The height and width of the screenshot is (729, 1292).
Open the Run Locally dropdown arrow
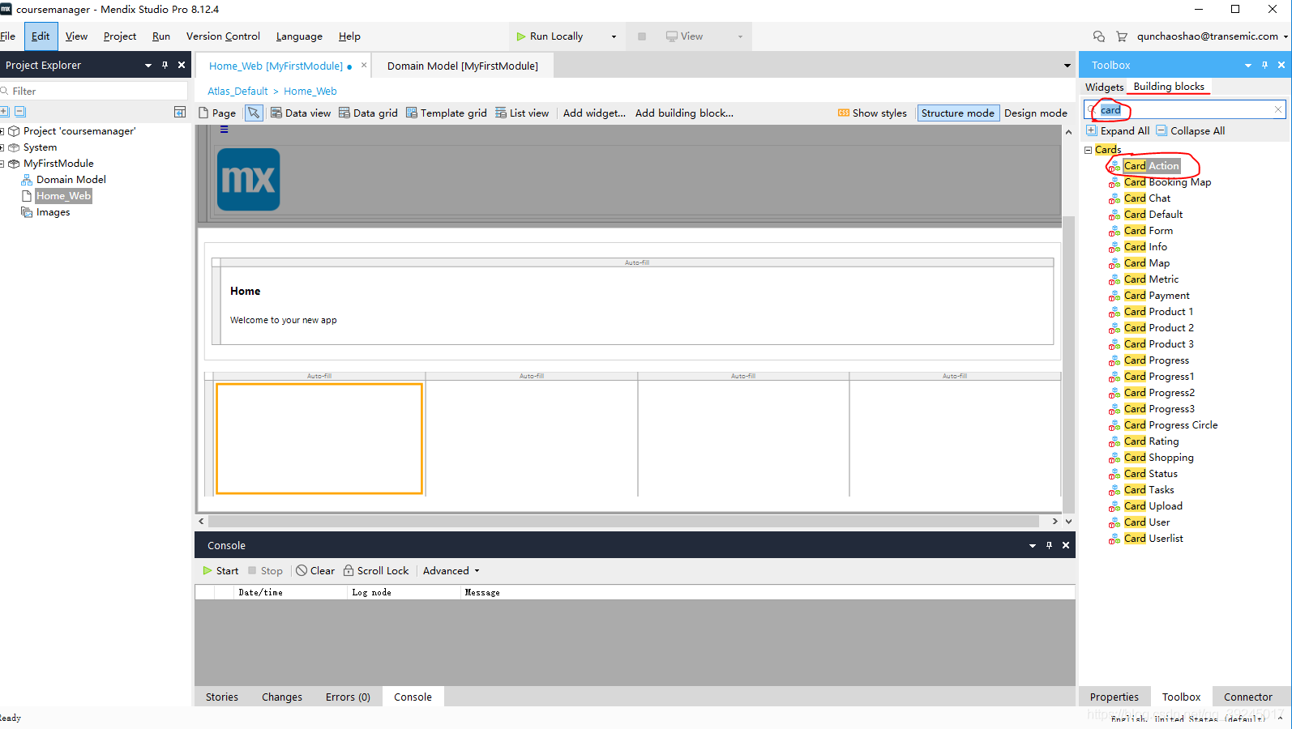click(614, 36)
